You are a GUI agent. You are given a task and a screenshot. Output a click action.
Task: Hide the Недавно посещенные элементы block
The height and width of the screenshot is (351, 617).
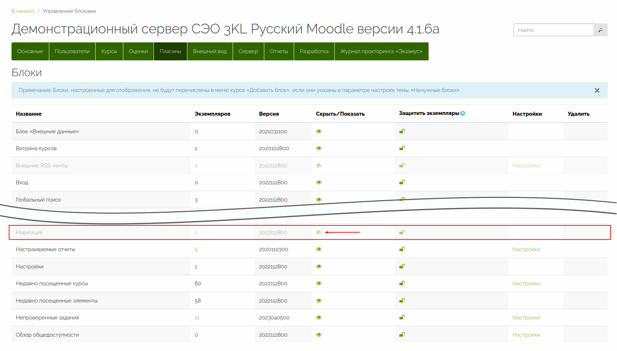(319, 301)
